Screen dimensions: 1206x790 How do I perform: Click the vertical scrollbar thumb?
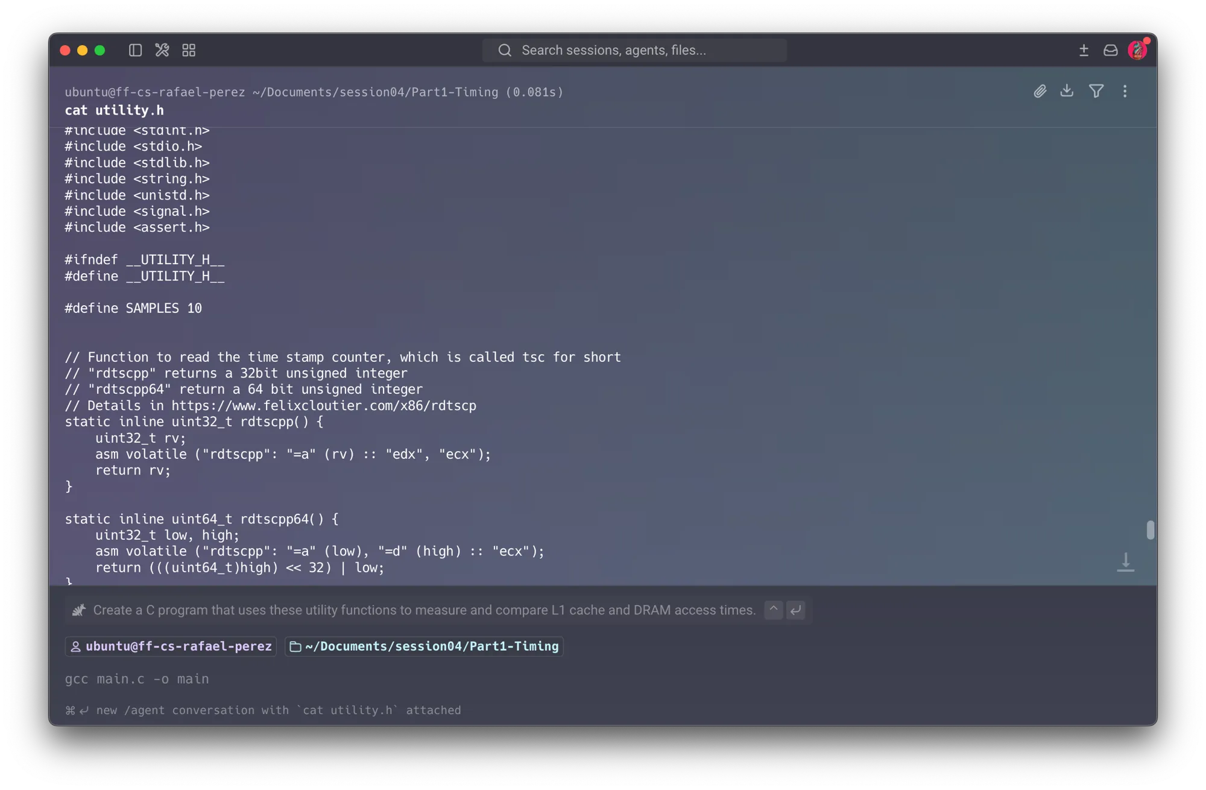[1150, 530]
